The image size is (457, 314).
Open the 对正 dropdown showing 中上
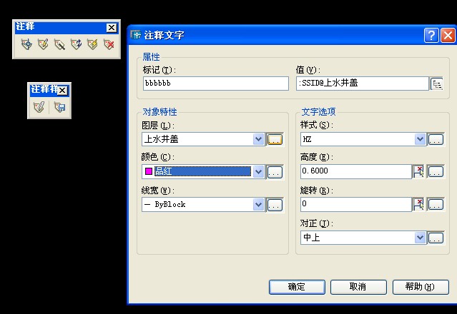pyautogui.click(x=420, y=238)
